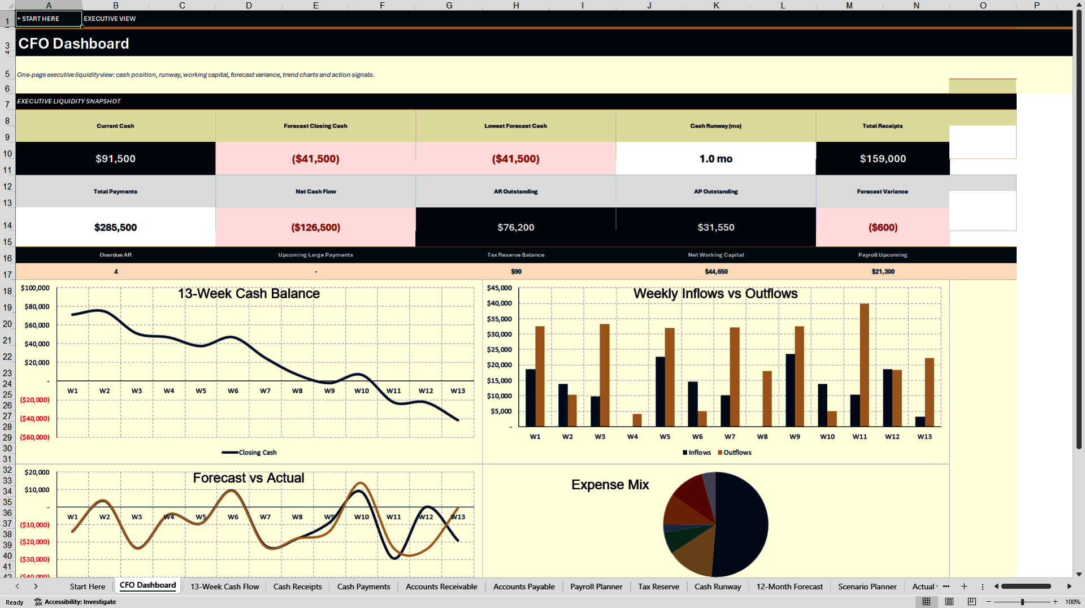Click the Closing Cash legend entry
Viewport: 1085px width, 608px height.
pyautogui.click(x=249, y=453)
